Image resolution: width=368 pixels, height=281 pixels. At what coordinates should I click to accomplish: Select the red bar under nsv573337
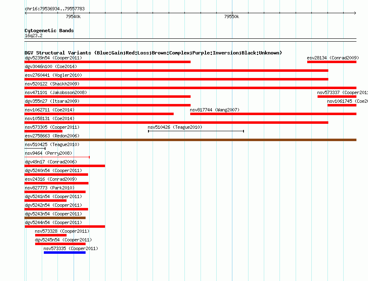tap(337, 97)
